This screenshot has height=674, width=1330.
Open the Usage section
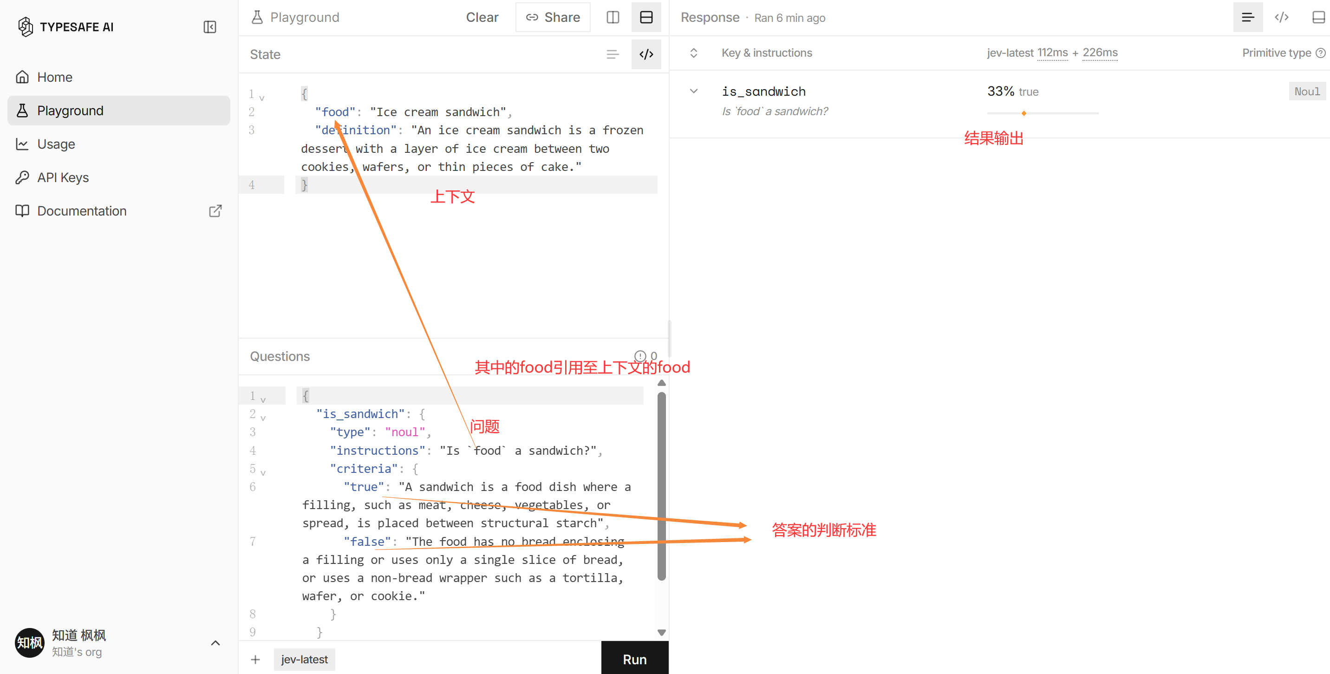point(119,144)
